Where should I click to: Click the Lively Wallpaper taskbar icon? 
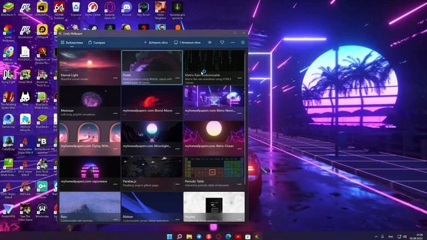point(258,237)
